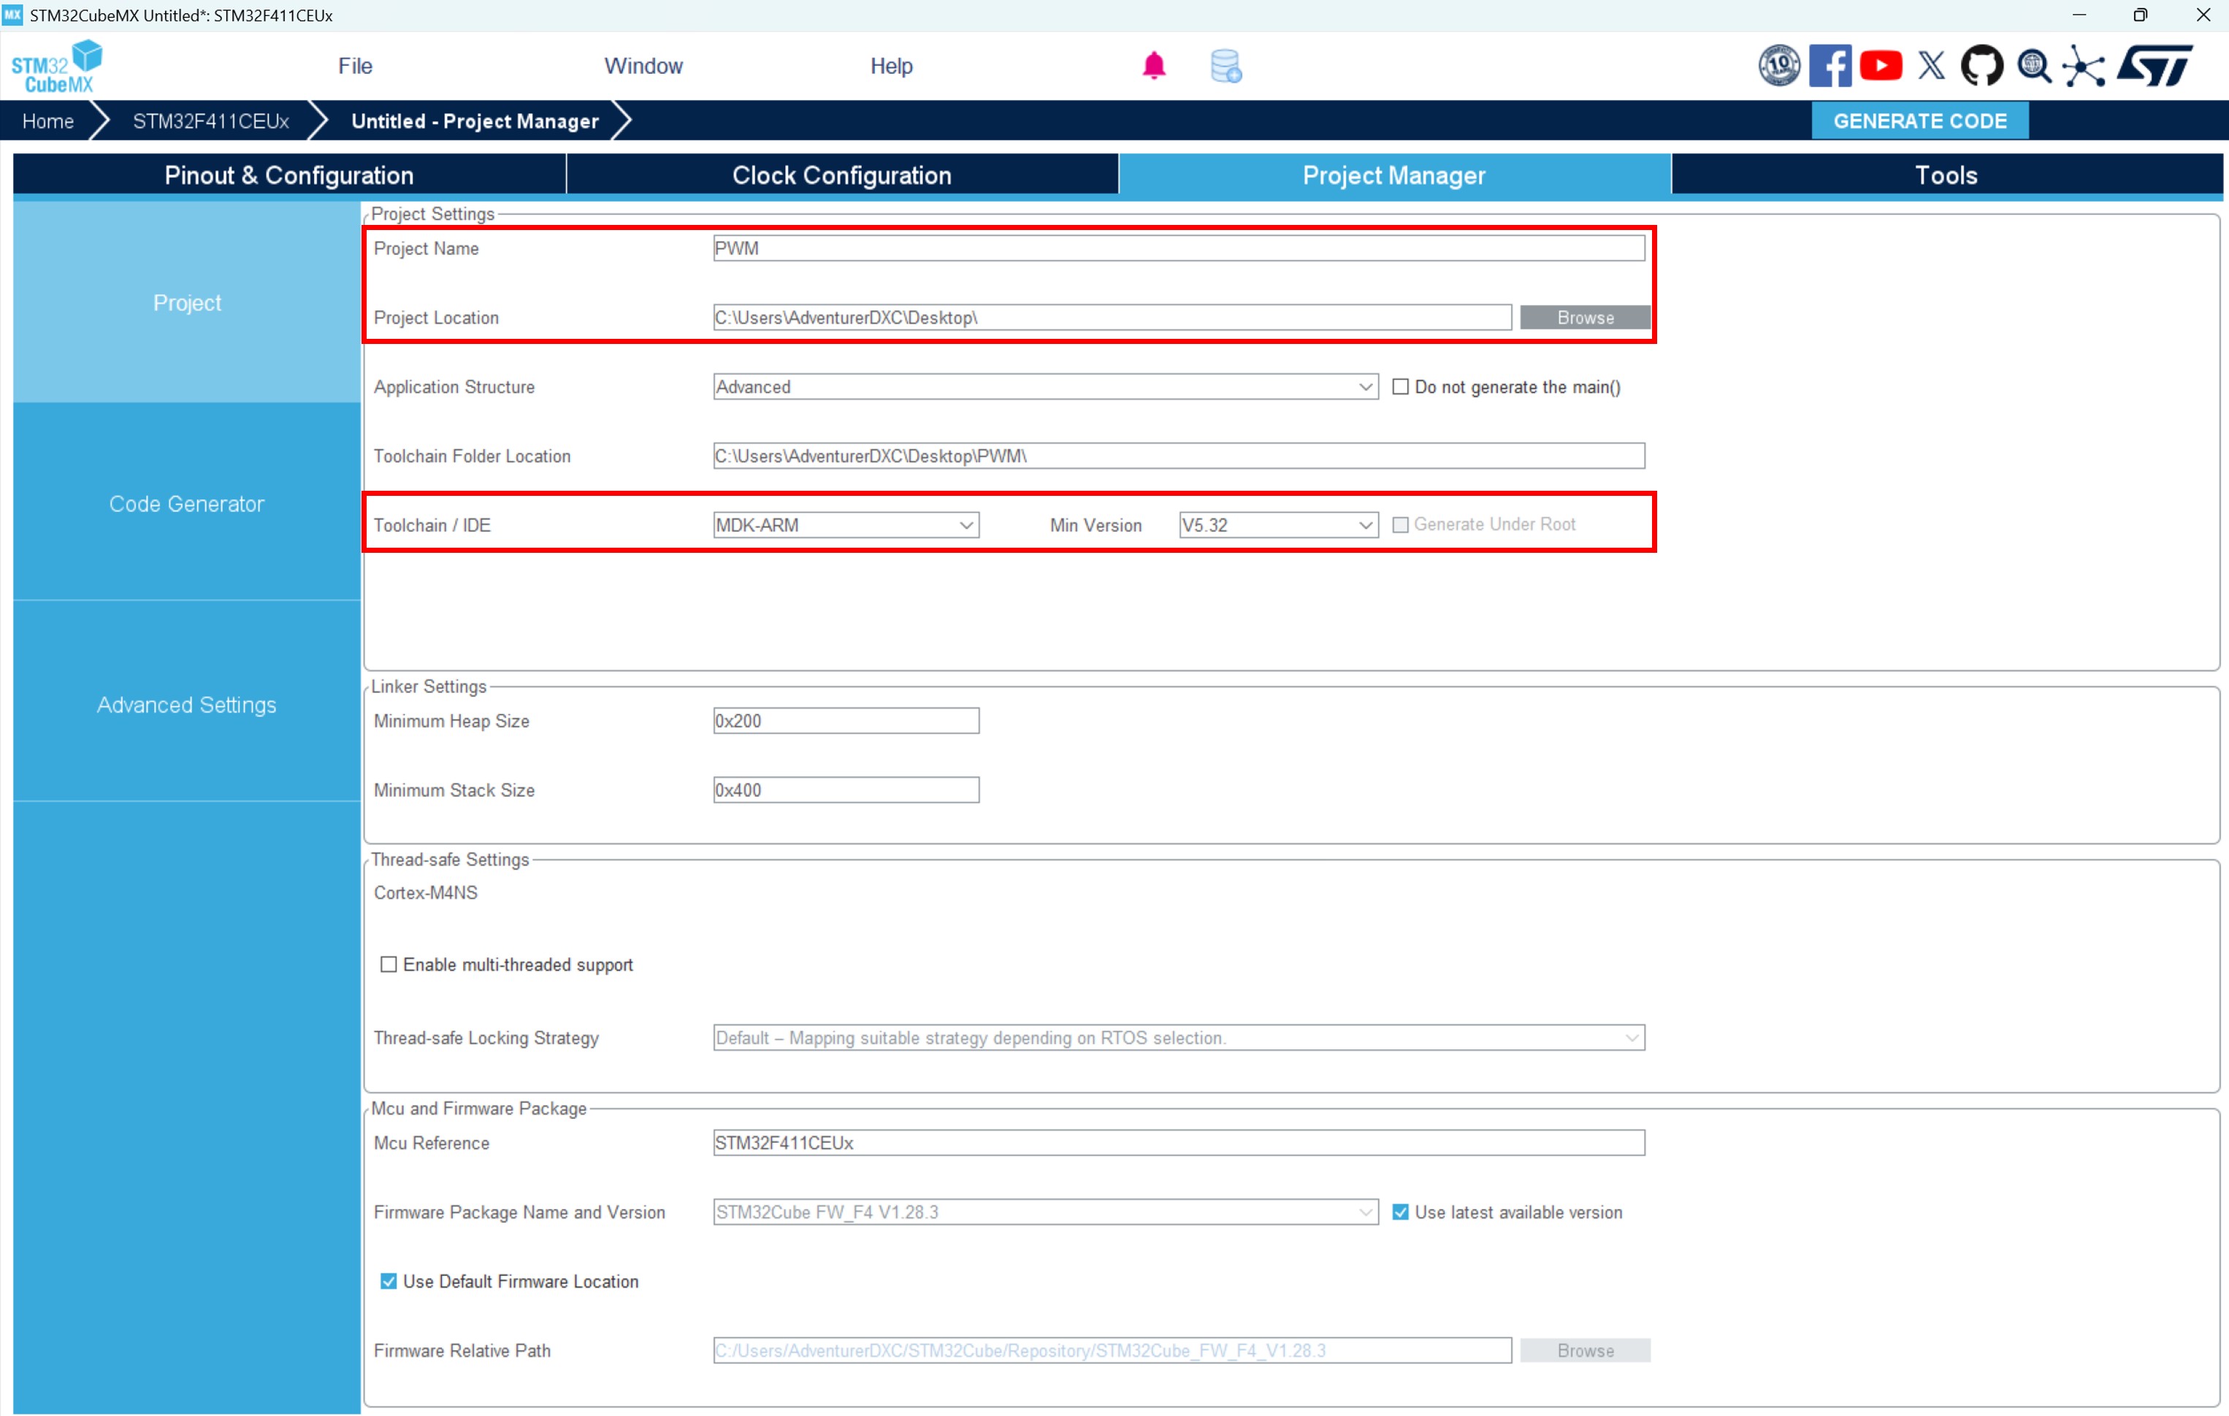Enable 'Do not generate the main()' checkbox

(1401, 387)
